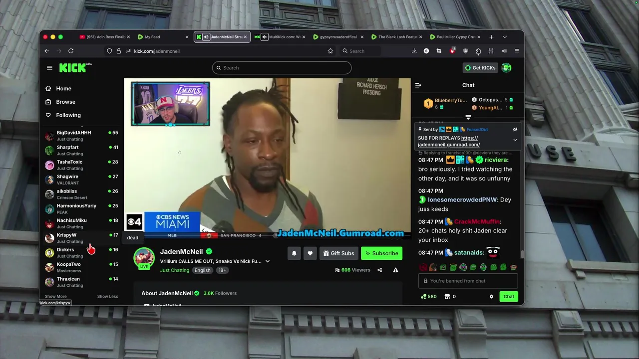Open BigDavidAHHH channel in sidebar
639x359 pixels.
tap(81, 136)
